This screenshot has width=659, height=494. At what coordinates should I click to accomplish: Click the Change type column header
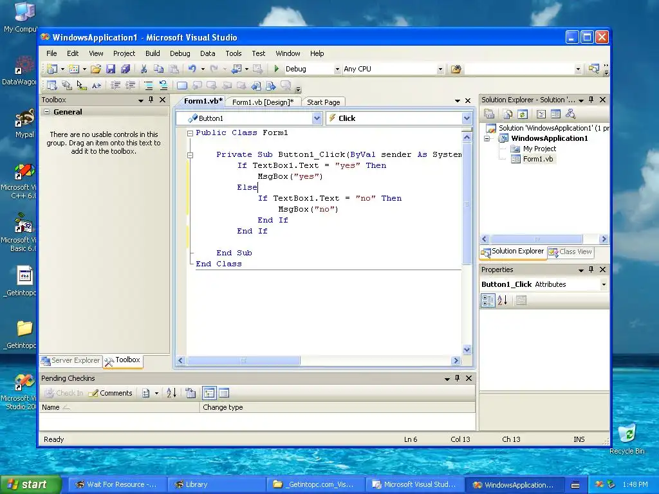(x=337, y=407)
